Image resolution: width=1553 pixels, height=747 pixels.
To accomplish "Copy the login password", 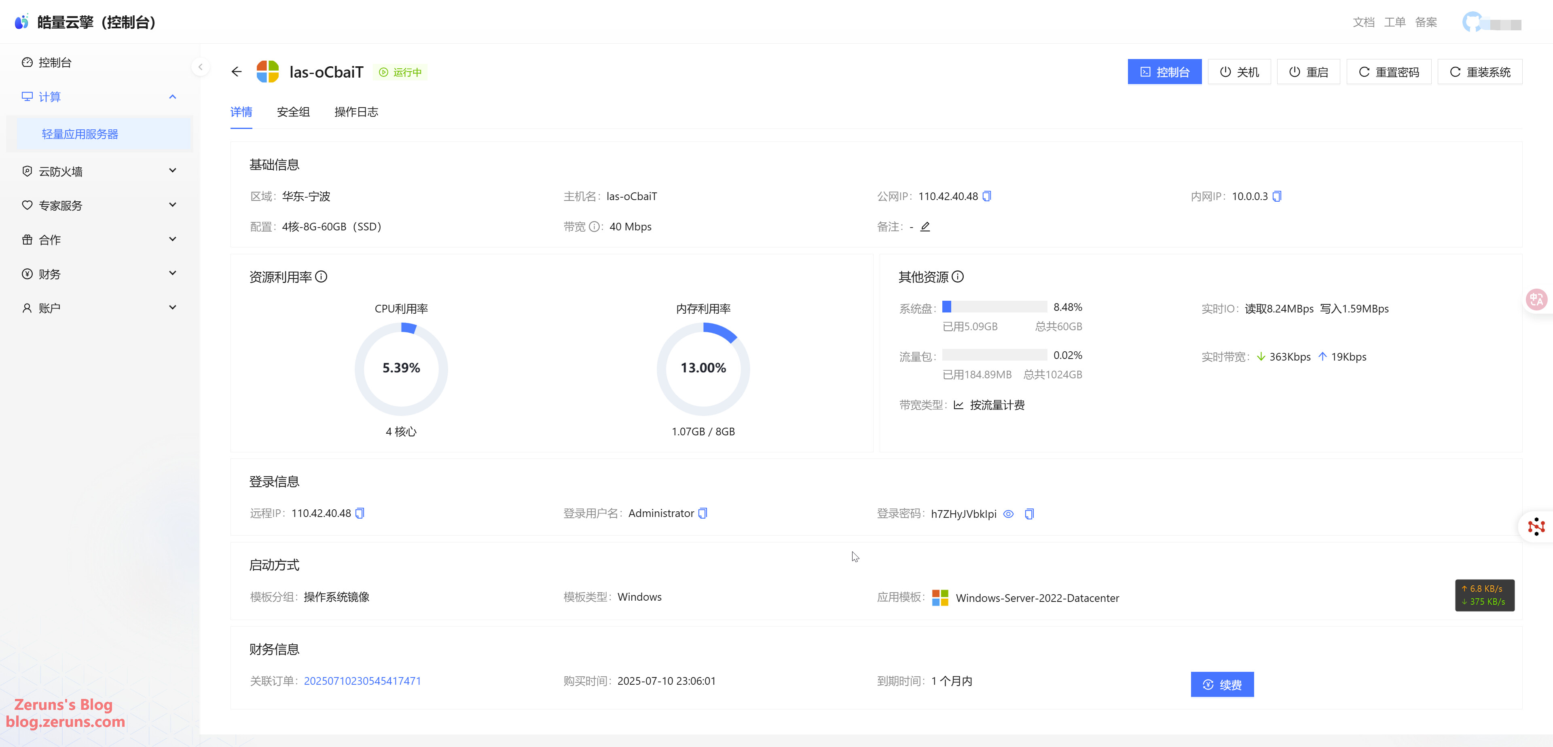I will [x=1029, y=514].
